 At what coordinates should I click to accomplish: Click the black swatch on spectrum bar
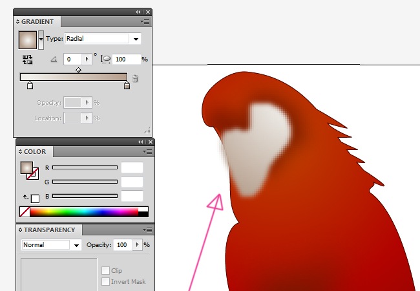tap(143, 214)
